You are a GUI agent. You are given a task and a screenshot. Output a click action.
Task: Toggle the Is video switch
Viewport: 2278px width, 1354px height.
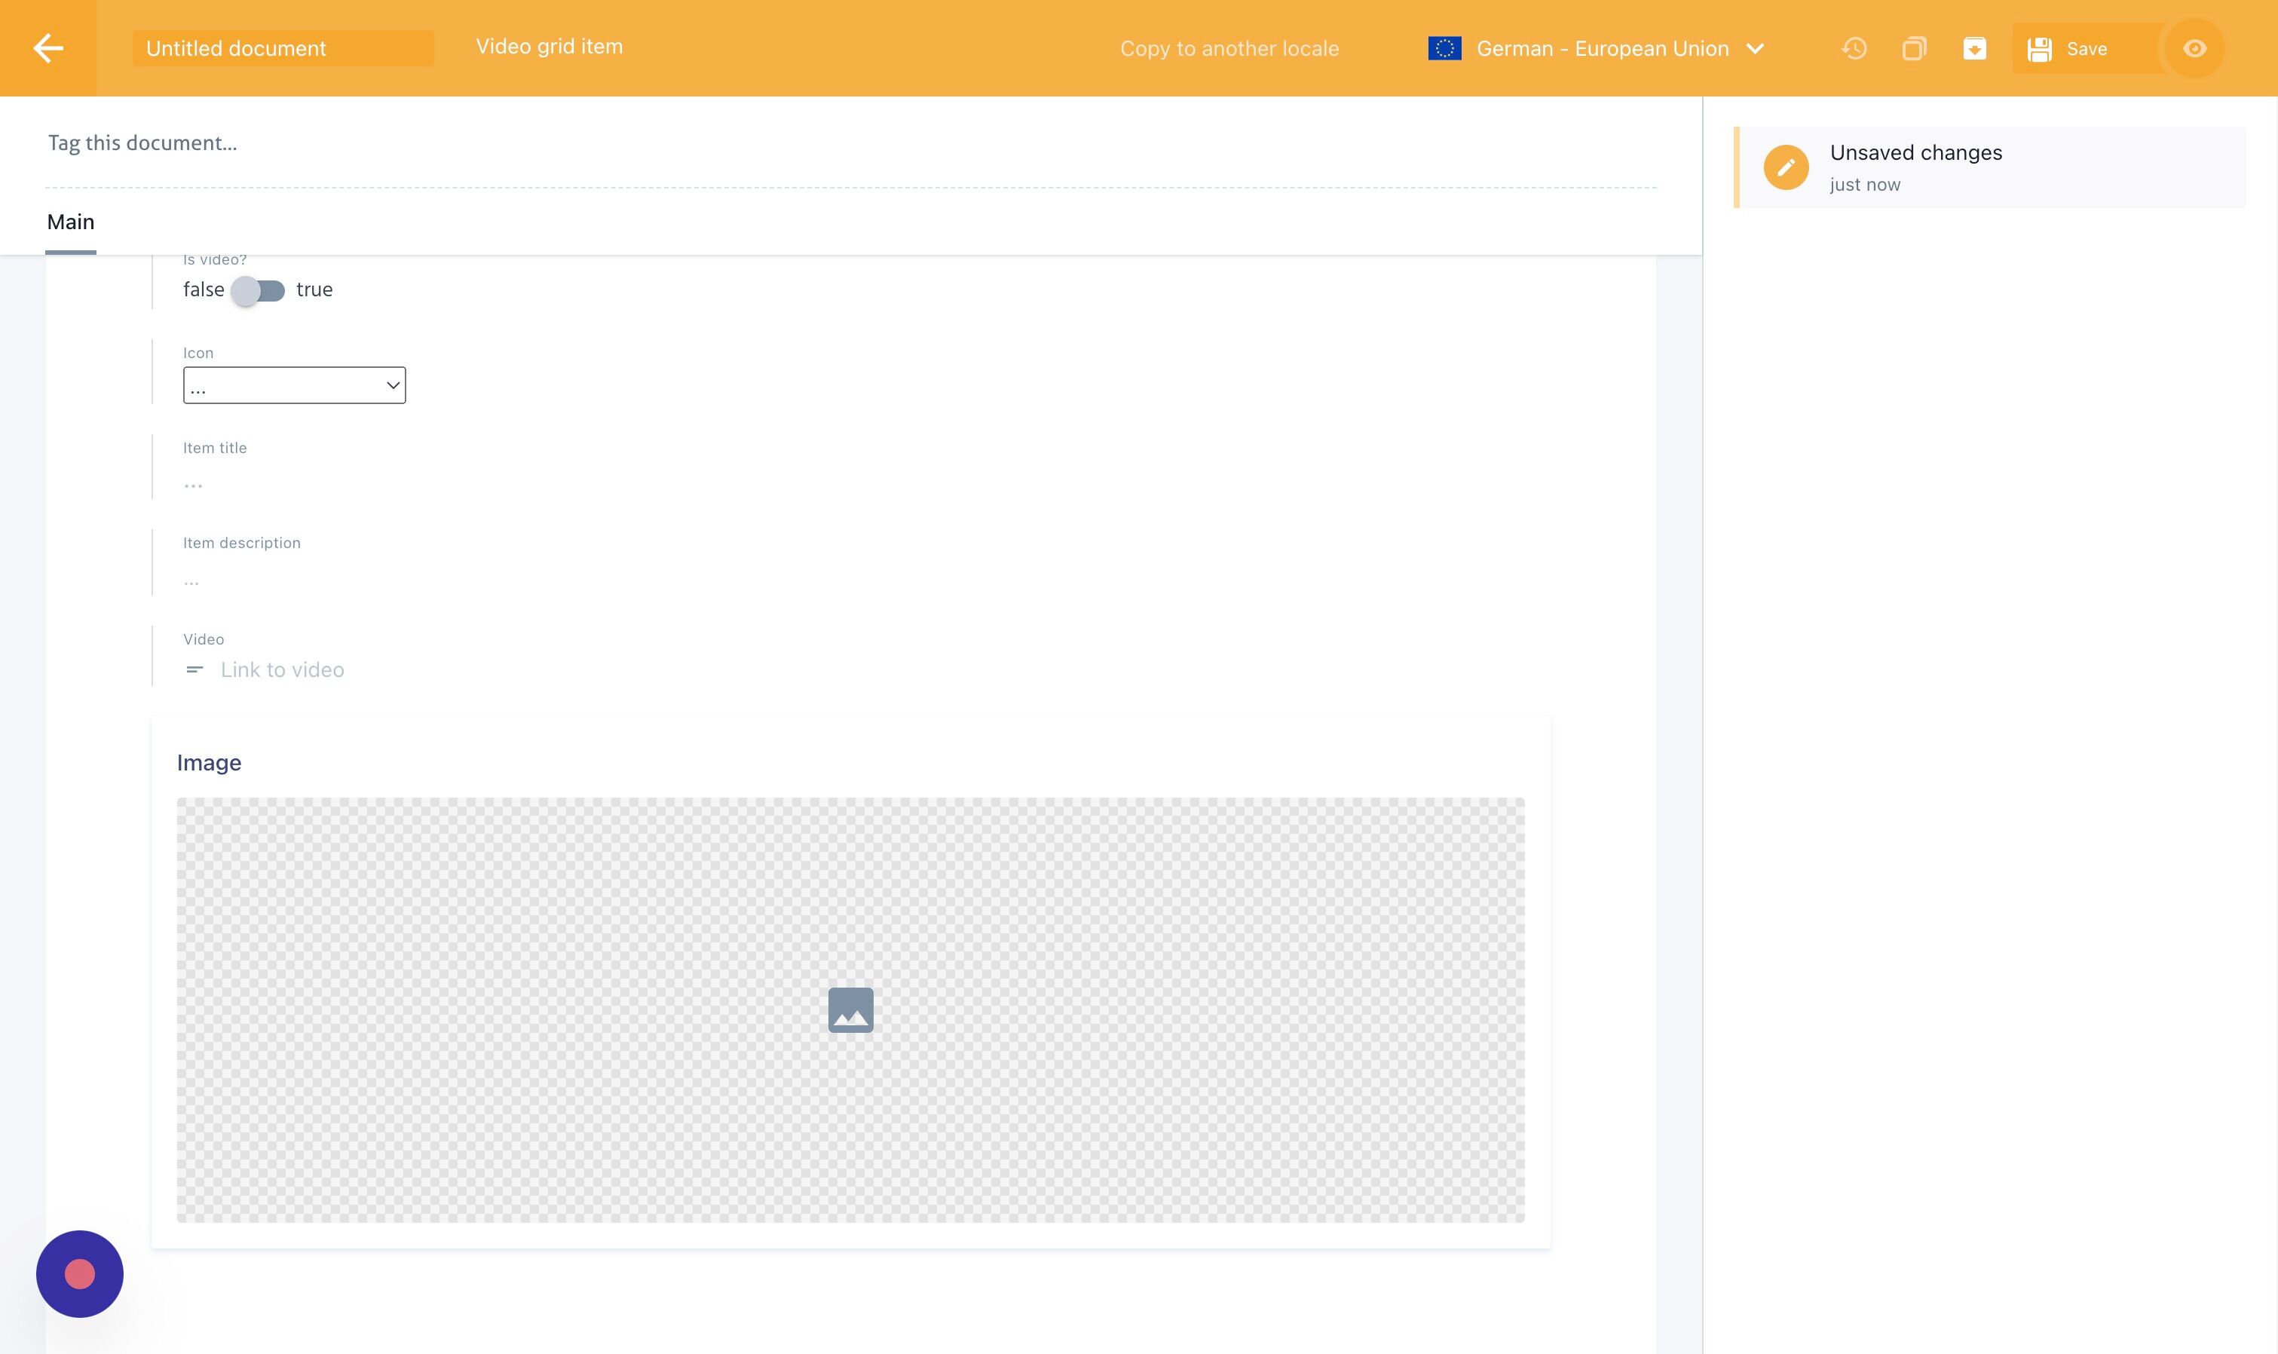coord(259,290)
